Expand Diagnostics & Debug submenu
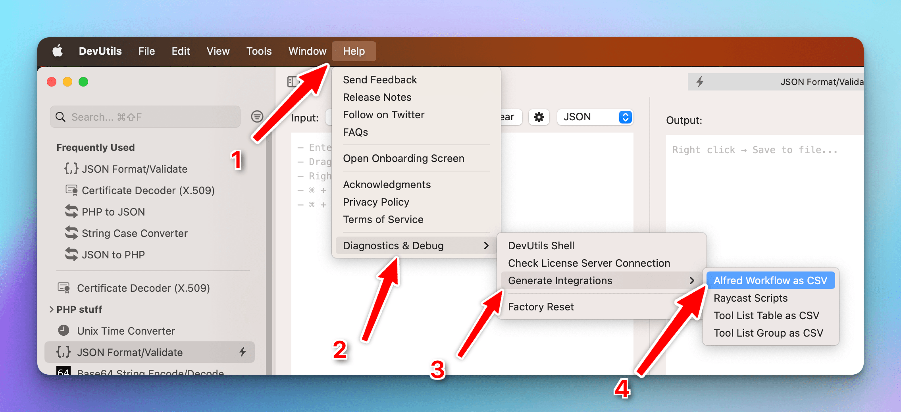The height and width of the screenshot is (412, 901). tap(416, 246)
